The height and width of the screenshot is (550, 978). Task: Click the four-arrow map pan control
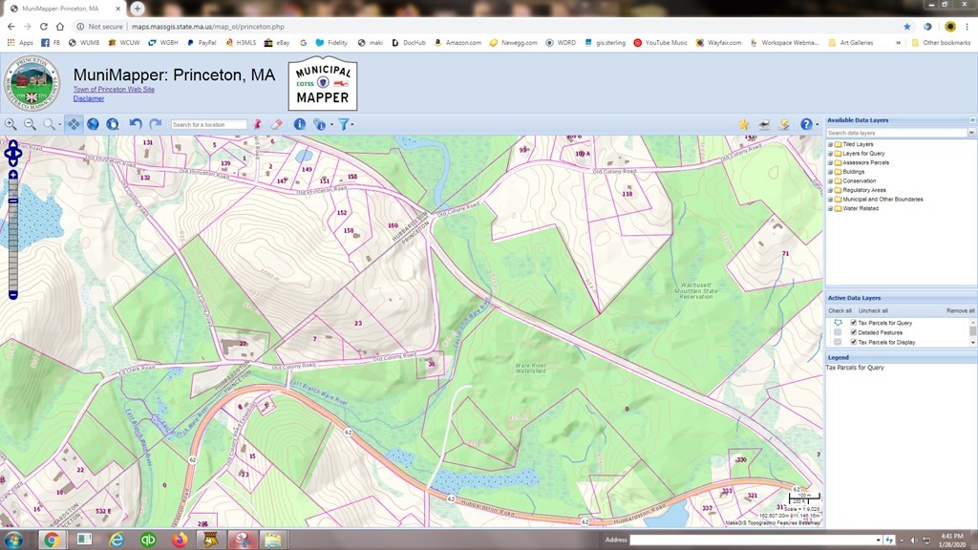pyautogui.click(x=13, y=154)
